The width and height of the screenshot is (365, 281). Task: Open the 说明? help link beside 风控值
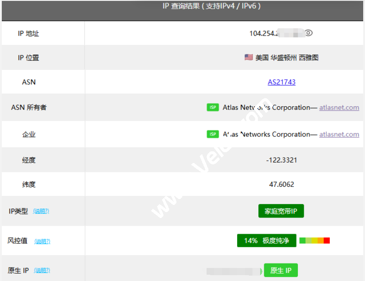pos(42,241)
